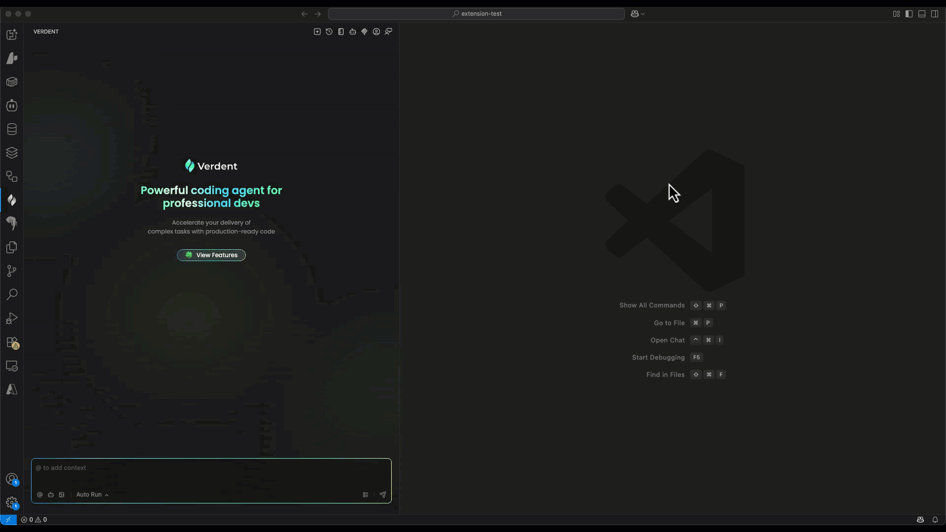The height and width of the screenshot is (532, 946).
Task: Click the View Features button
Action: 211,255
